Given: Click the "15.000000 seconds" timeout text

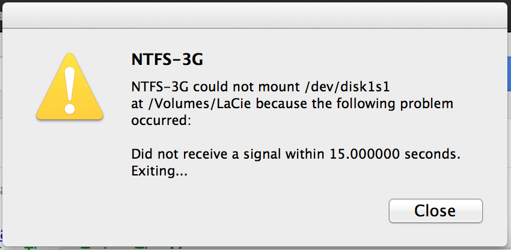Looking at the screenshot, I should 394,154.
